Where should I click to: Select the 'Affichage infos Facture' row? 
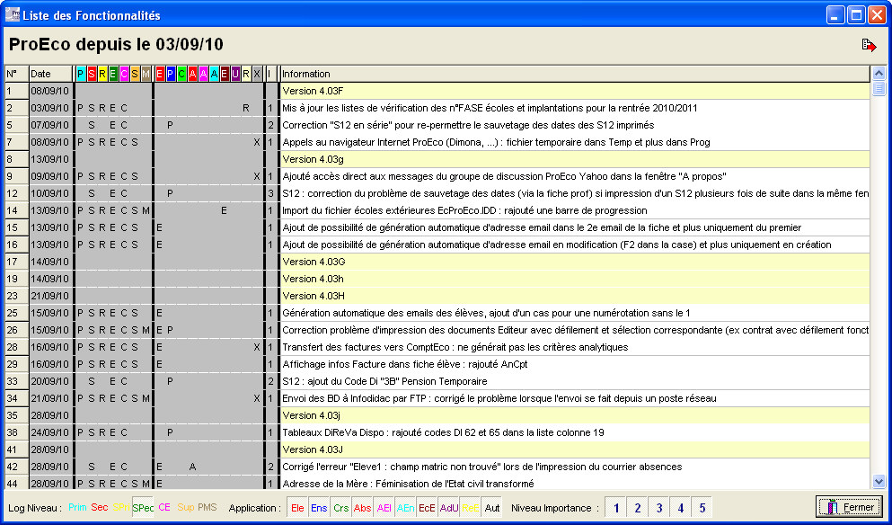[437, 364]
